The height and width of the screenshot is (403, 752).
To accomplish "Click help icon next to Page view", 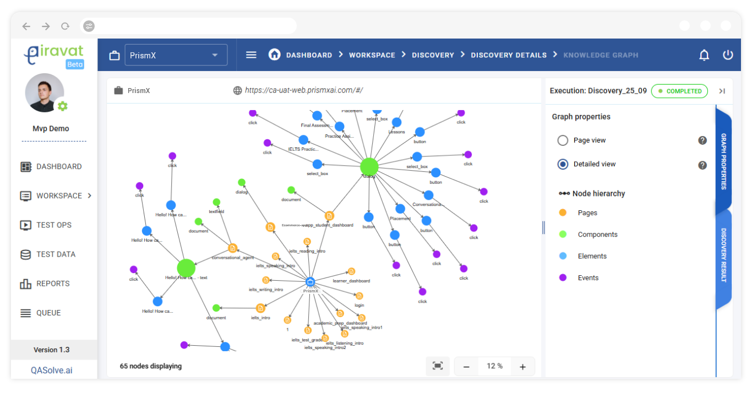I will [x=702, y=140].
